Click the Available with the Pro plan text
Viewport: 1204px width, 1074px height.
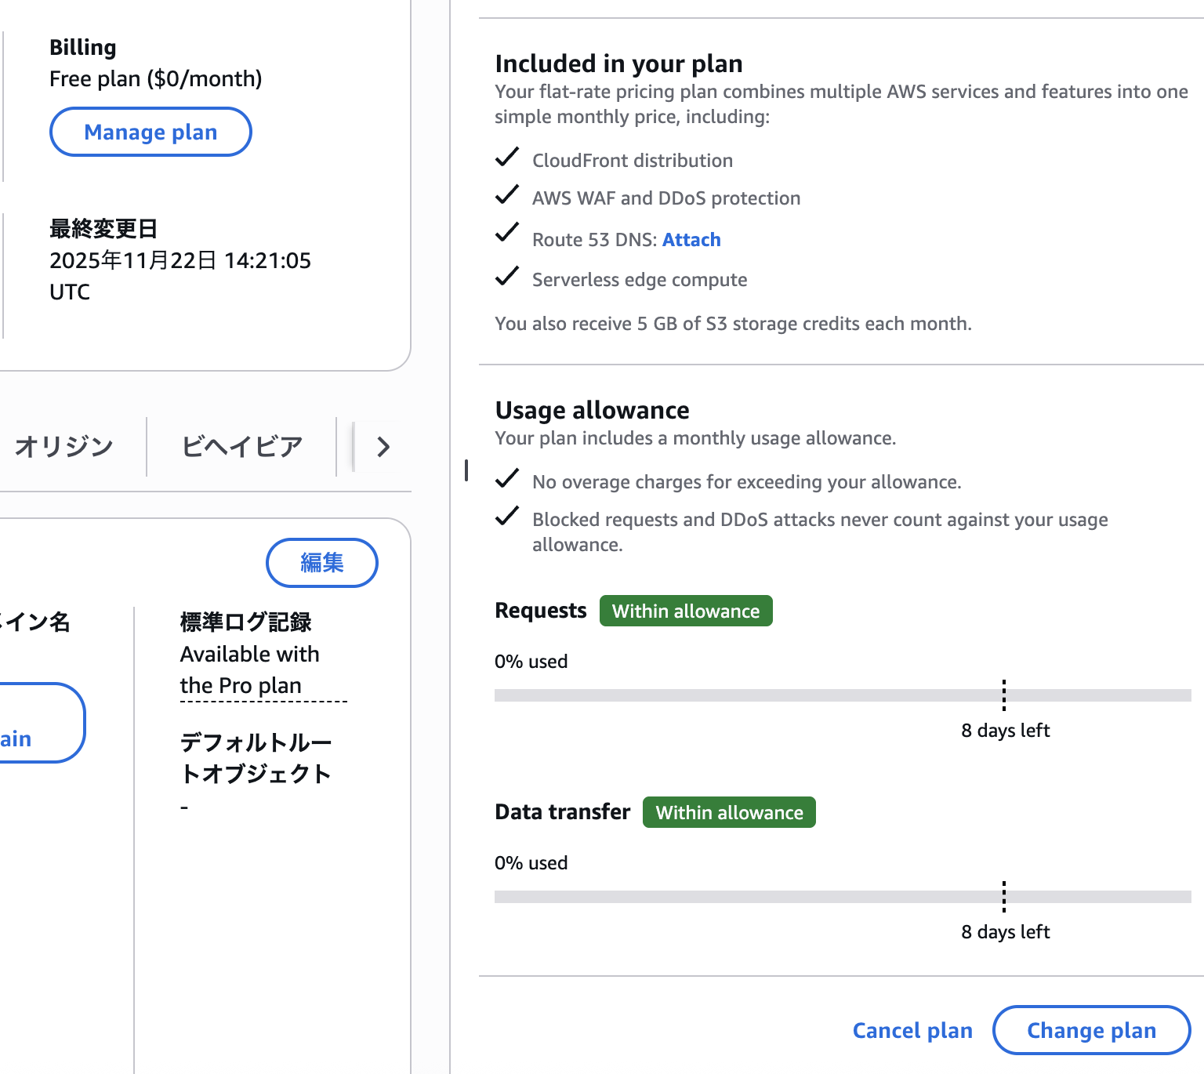click(x=250, y=670)
